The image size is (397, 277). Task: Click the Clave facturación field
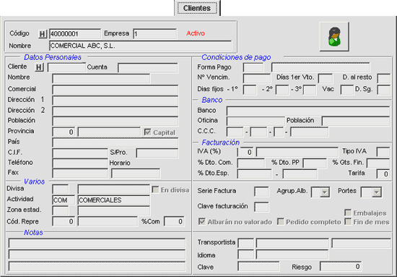coord(261,207)
